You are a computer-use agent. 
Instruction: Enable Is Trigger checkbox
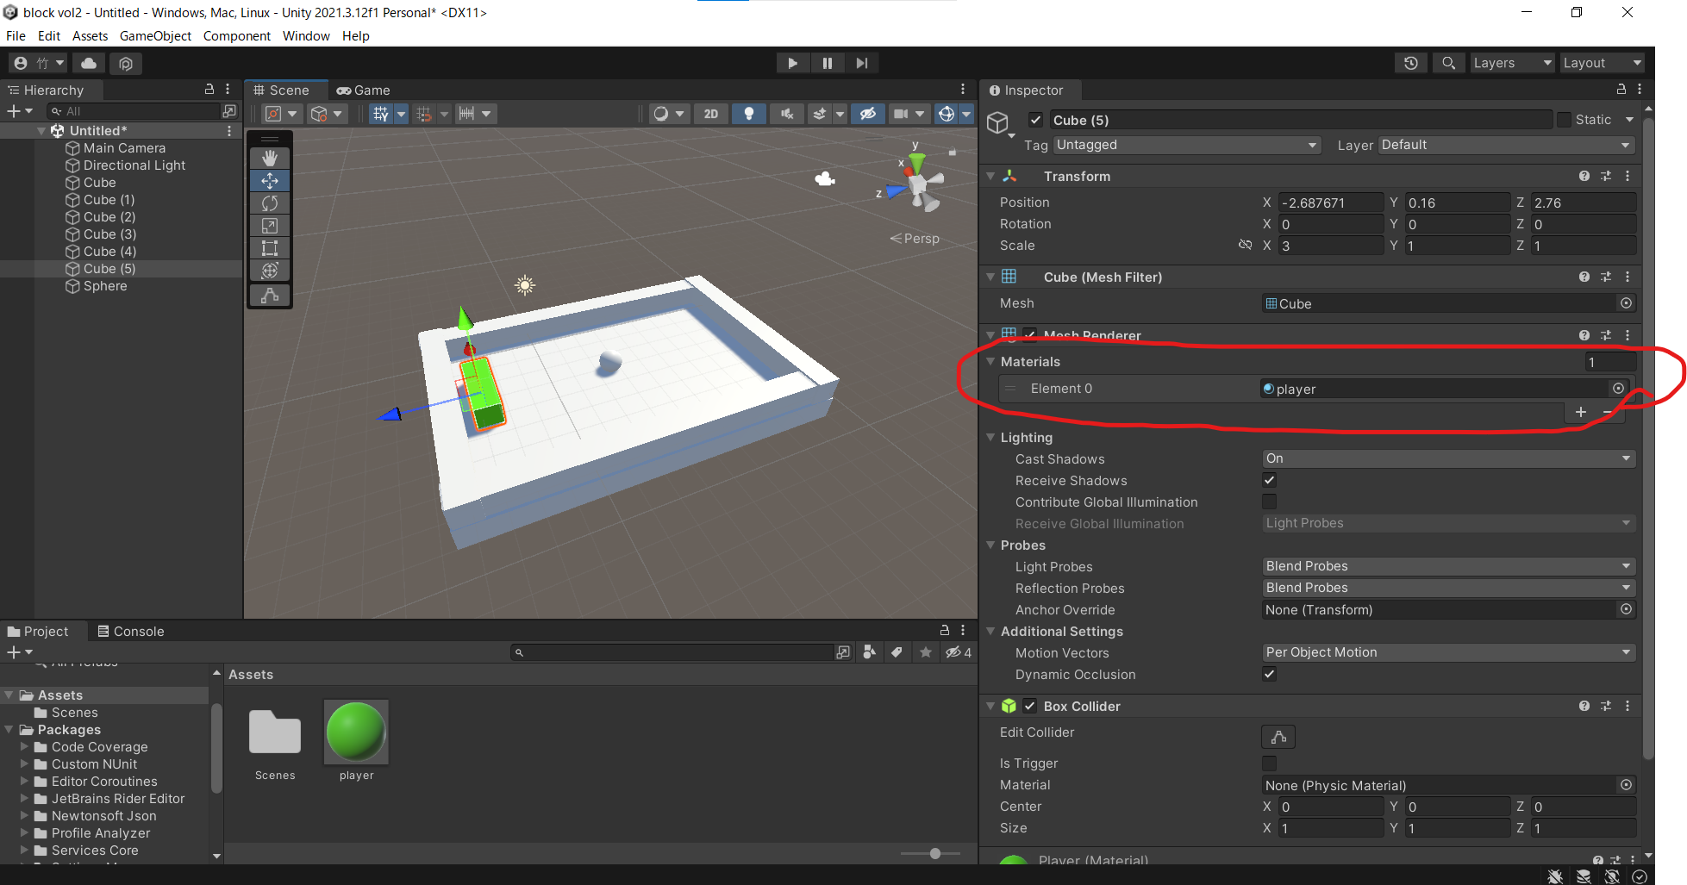pyautogui.click(x=1270, y=763)
